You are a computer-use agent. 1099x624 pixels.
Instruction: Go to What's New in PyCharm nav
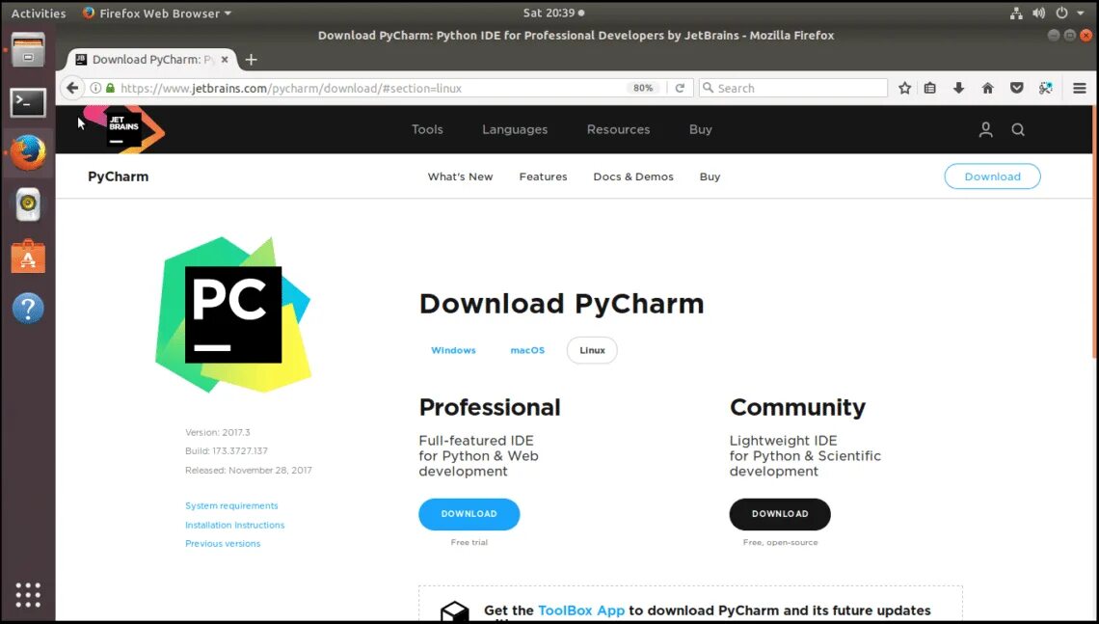(x=460, y=176)
